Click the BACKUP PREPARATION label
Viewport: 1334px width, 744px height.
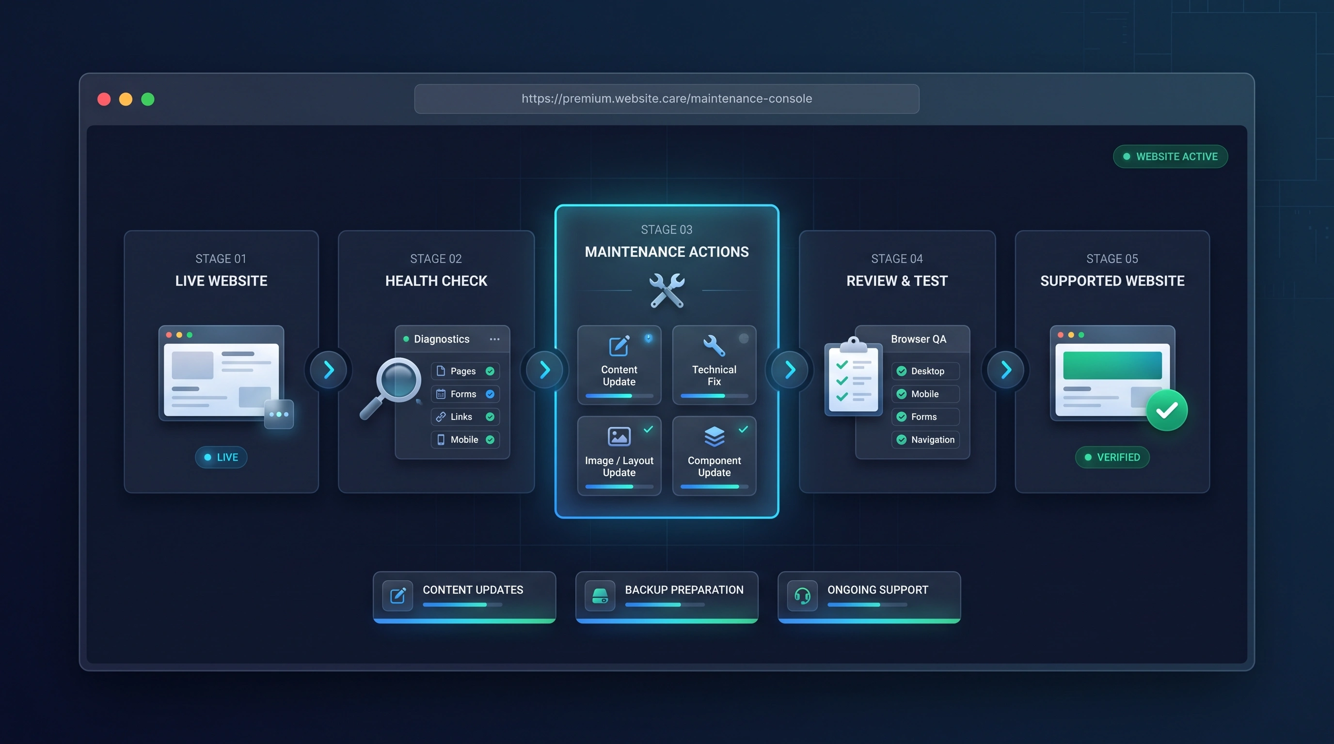pyautogui.click(x=684, y=590)
